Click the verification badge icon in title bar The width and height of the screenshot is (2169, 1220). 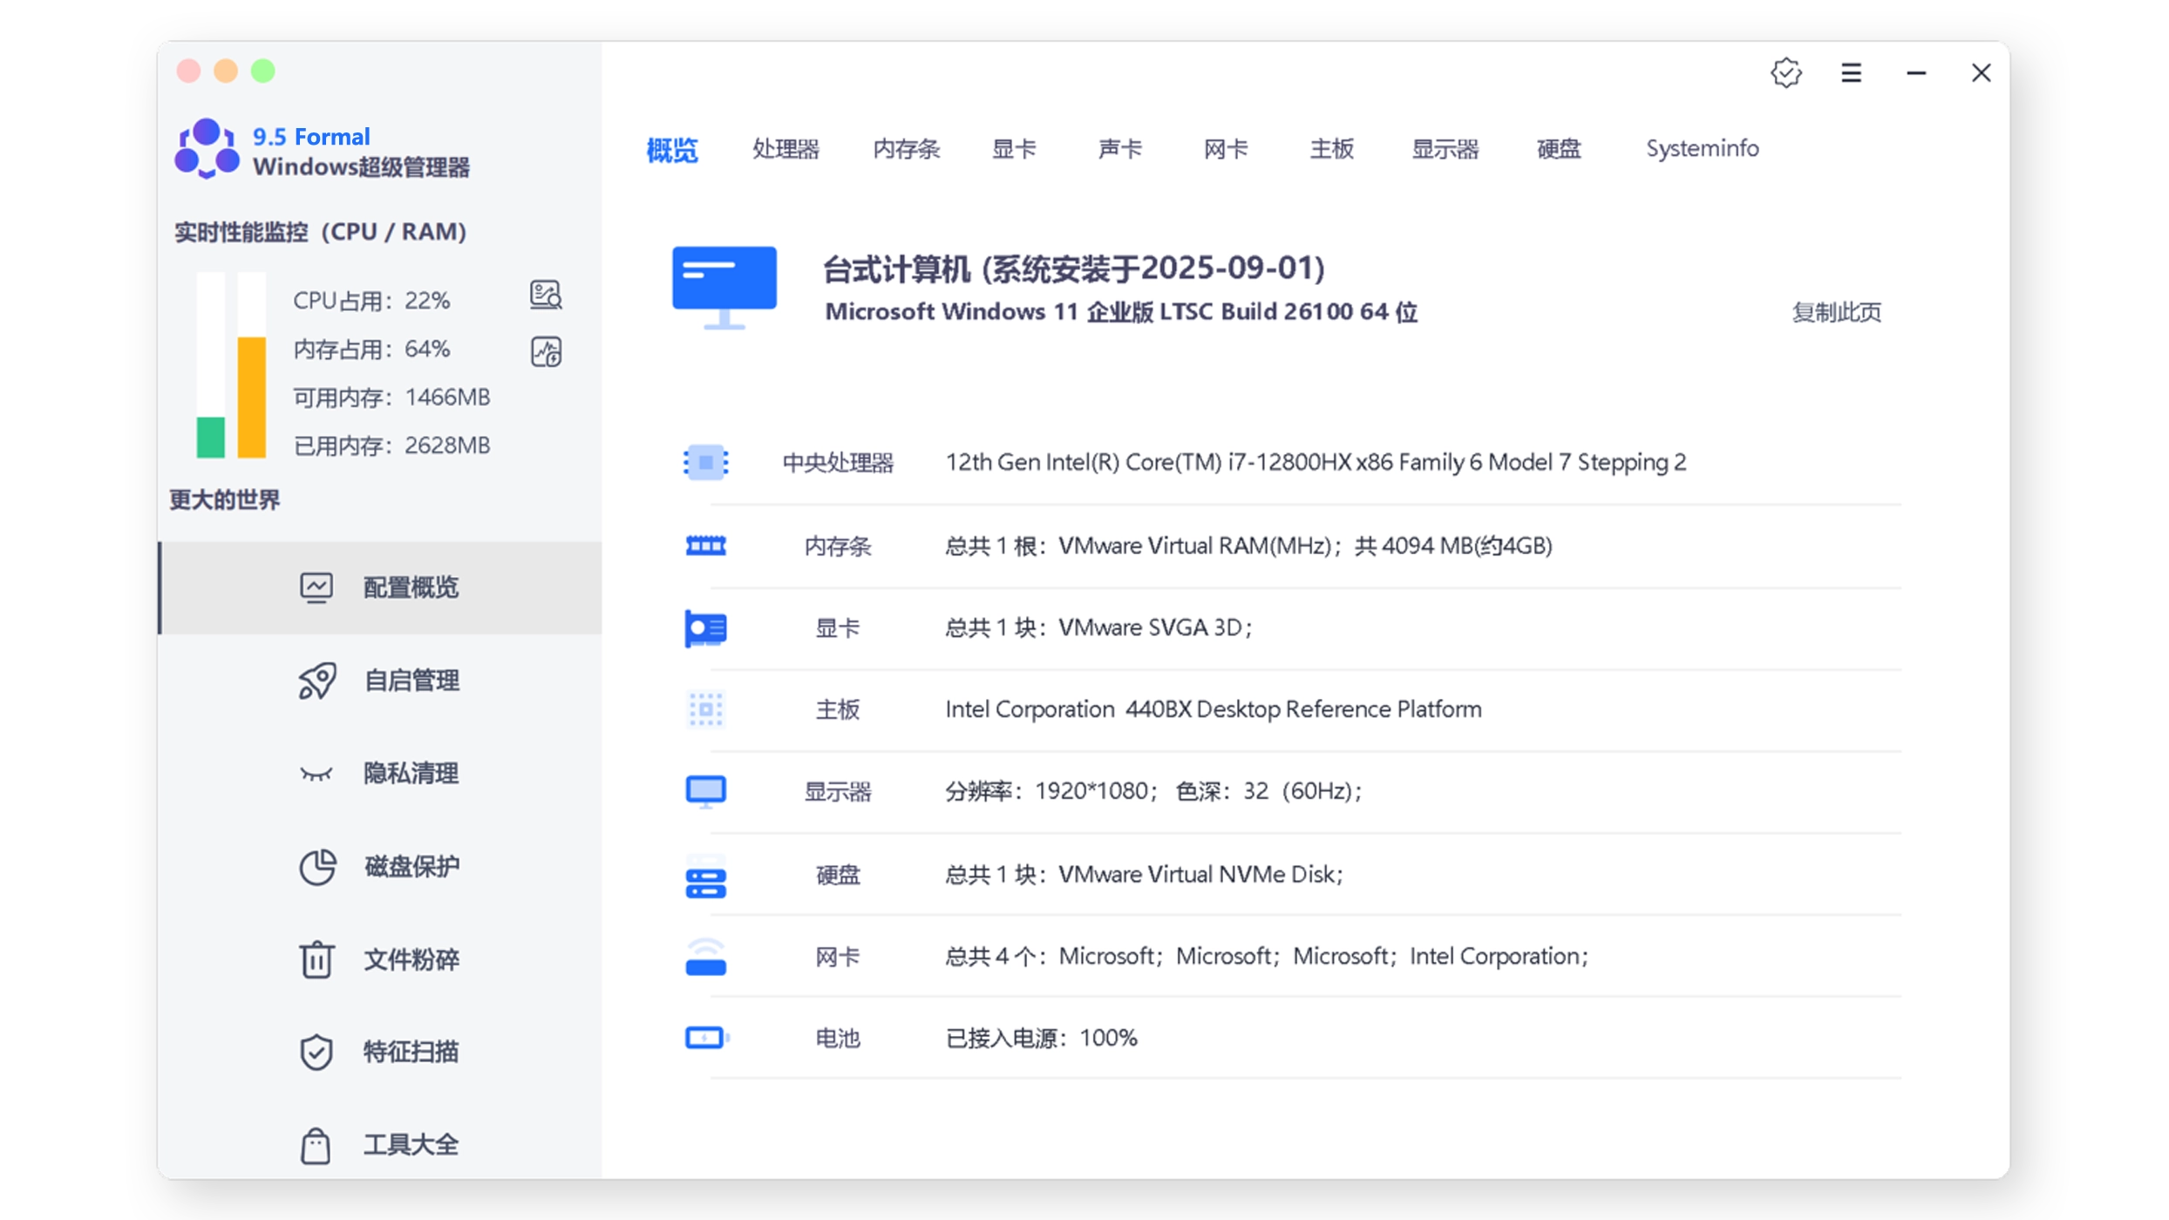[x=1785, y=73]
